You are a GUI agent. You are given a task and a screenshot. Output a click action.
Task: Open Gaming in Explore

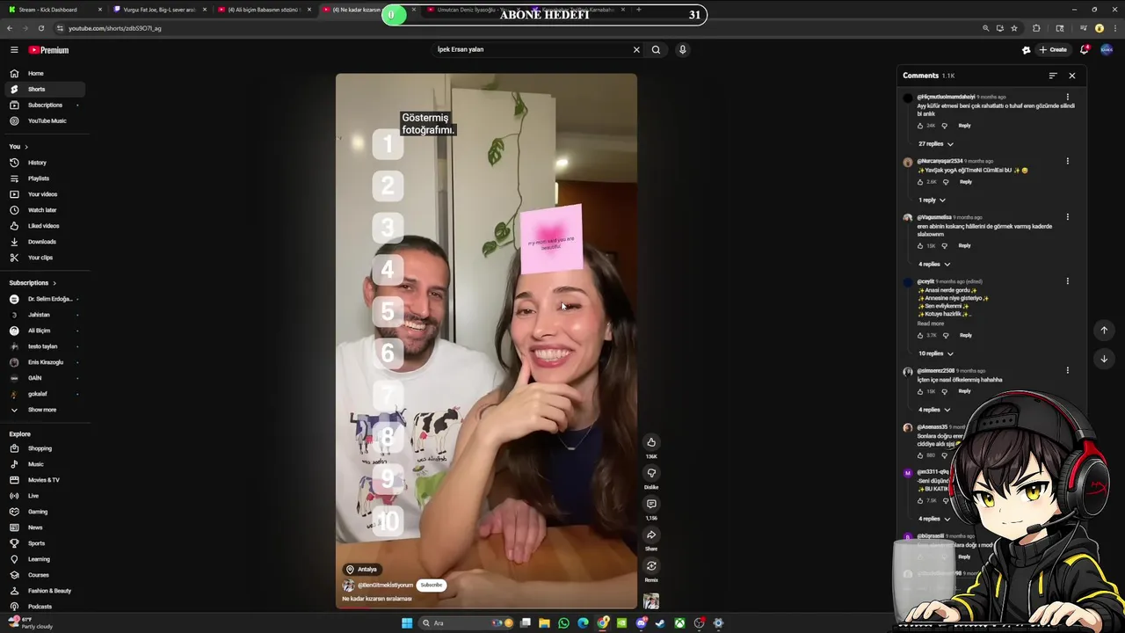coord(38,512)
